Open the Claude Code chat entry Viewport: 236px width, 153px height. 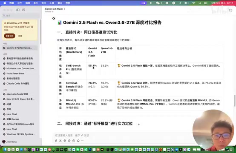pos(20,83)
